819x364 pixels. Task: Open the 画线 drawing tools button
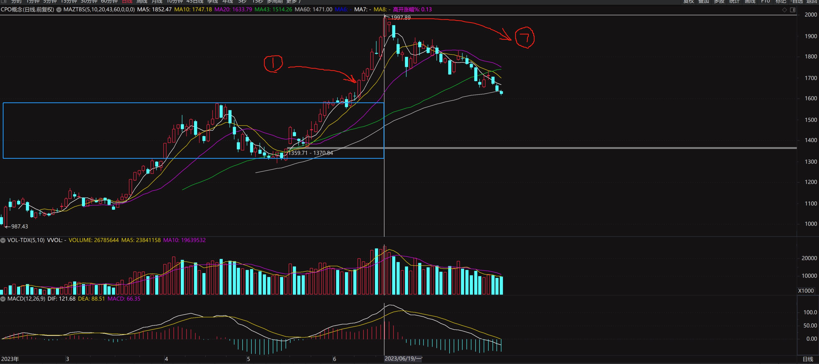tap(750, 2)
